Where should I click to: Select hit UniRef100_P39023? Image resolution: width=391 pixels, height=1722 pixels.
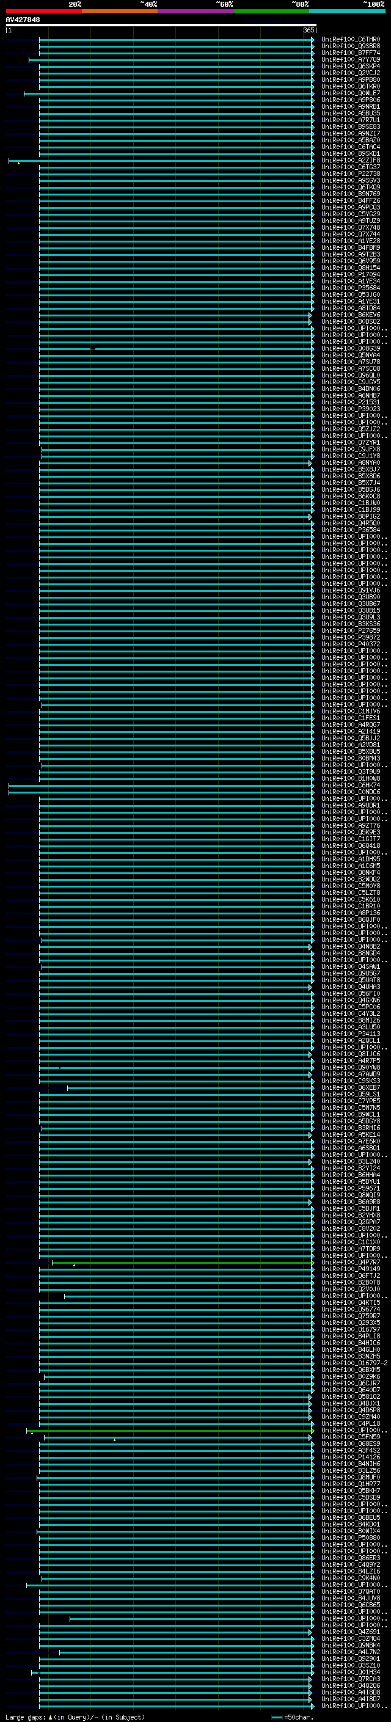point(351,409)
